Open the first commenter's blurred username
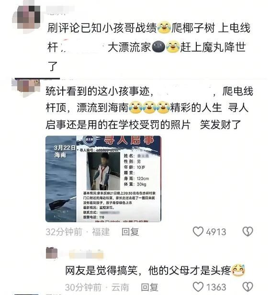Screen dimensions: 270x295 [x=60, y=11]
